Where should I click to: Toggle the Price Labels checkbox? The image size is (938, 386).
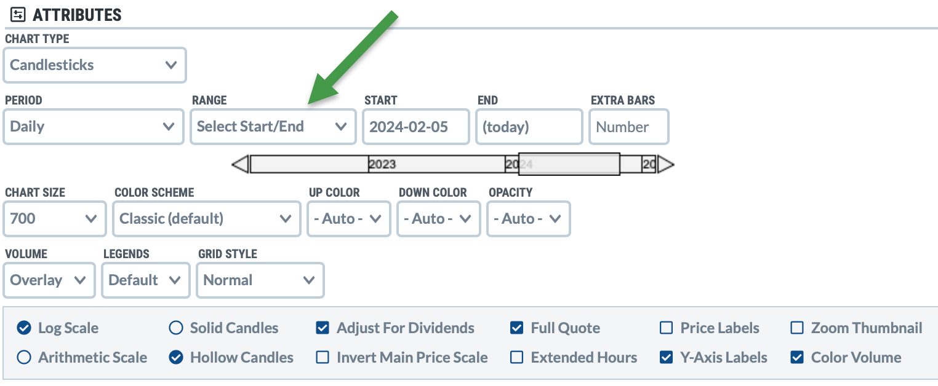point(666,328)
